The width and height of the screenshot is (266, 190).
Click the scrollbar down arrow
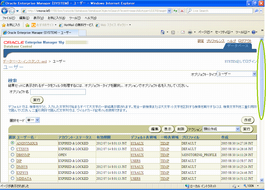coord(262,180)
